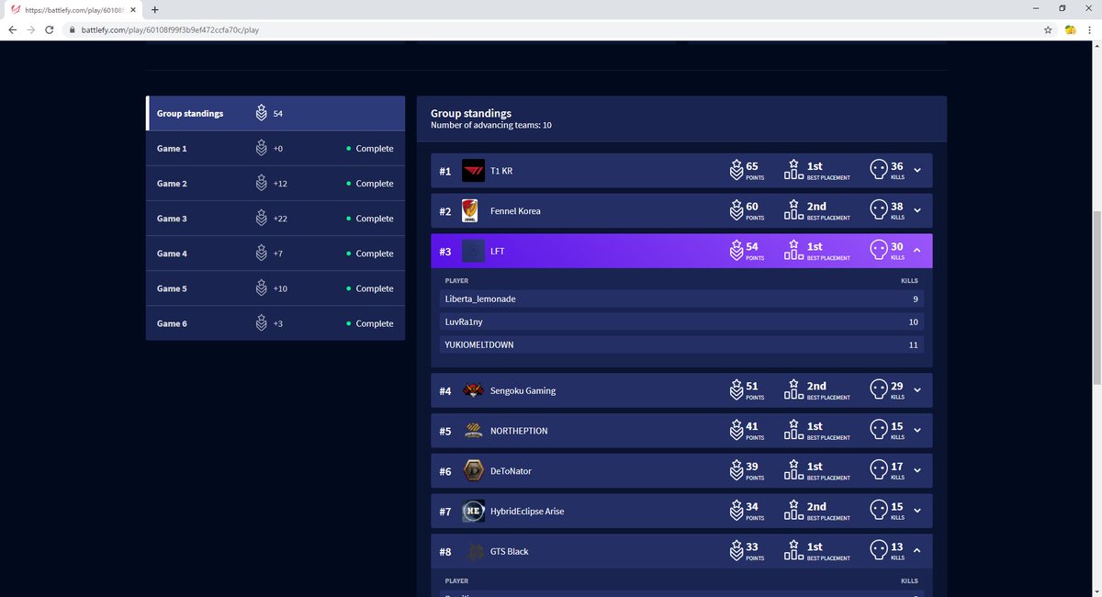1102x597 pixels.
Task: Click the points badge icon for T1 KR
Action: pyautogui.click(x=736, y=171)
